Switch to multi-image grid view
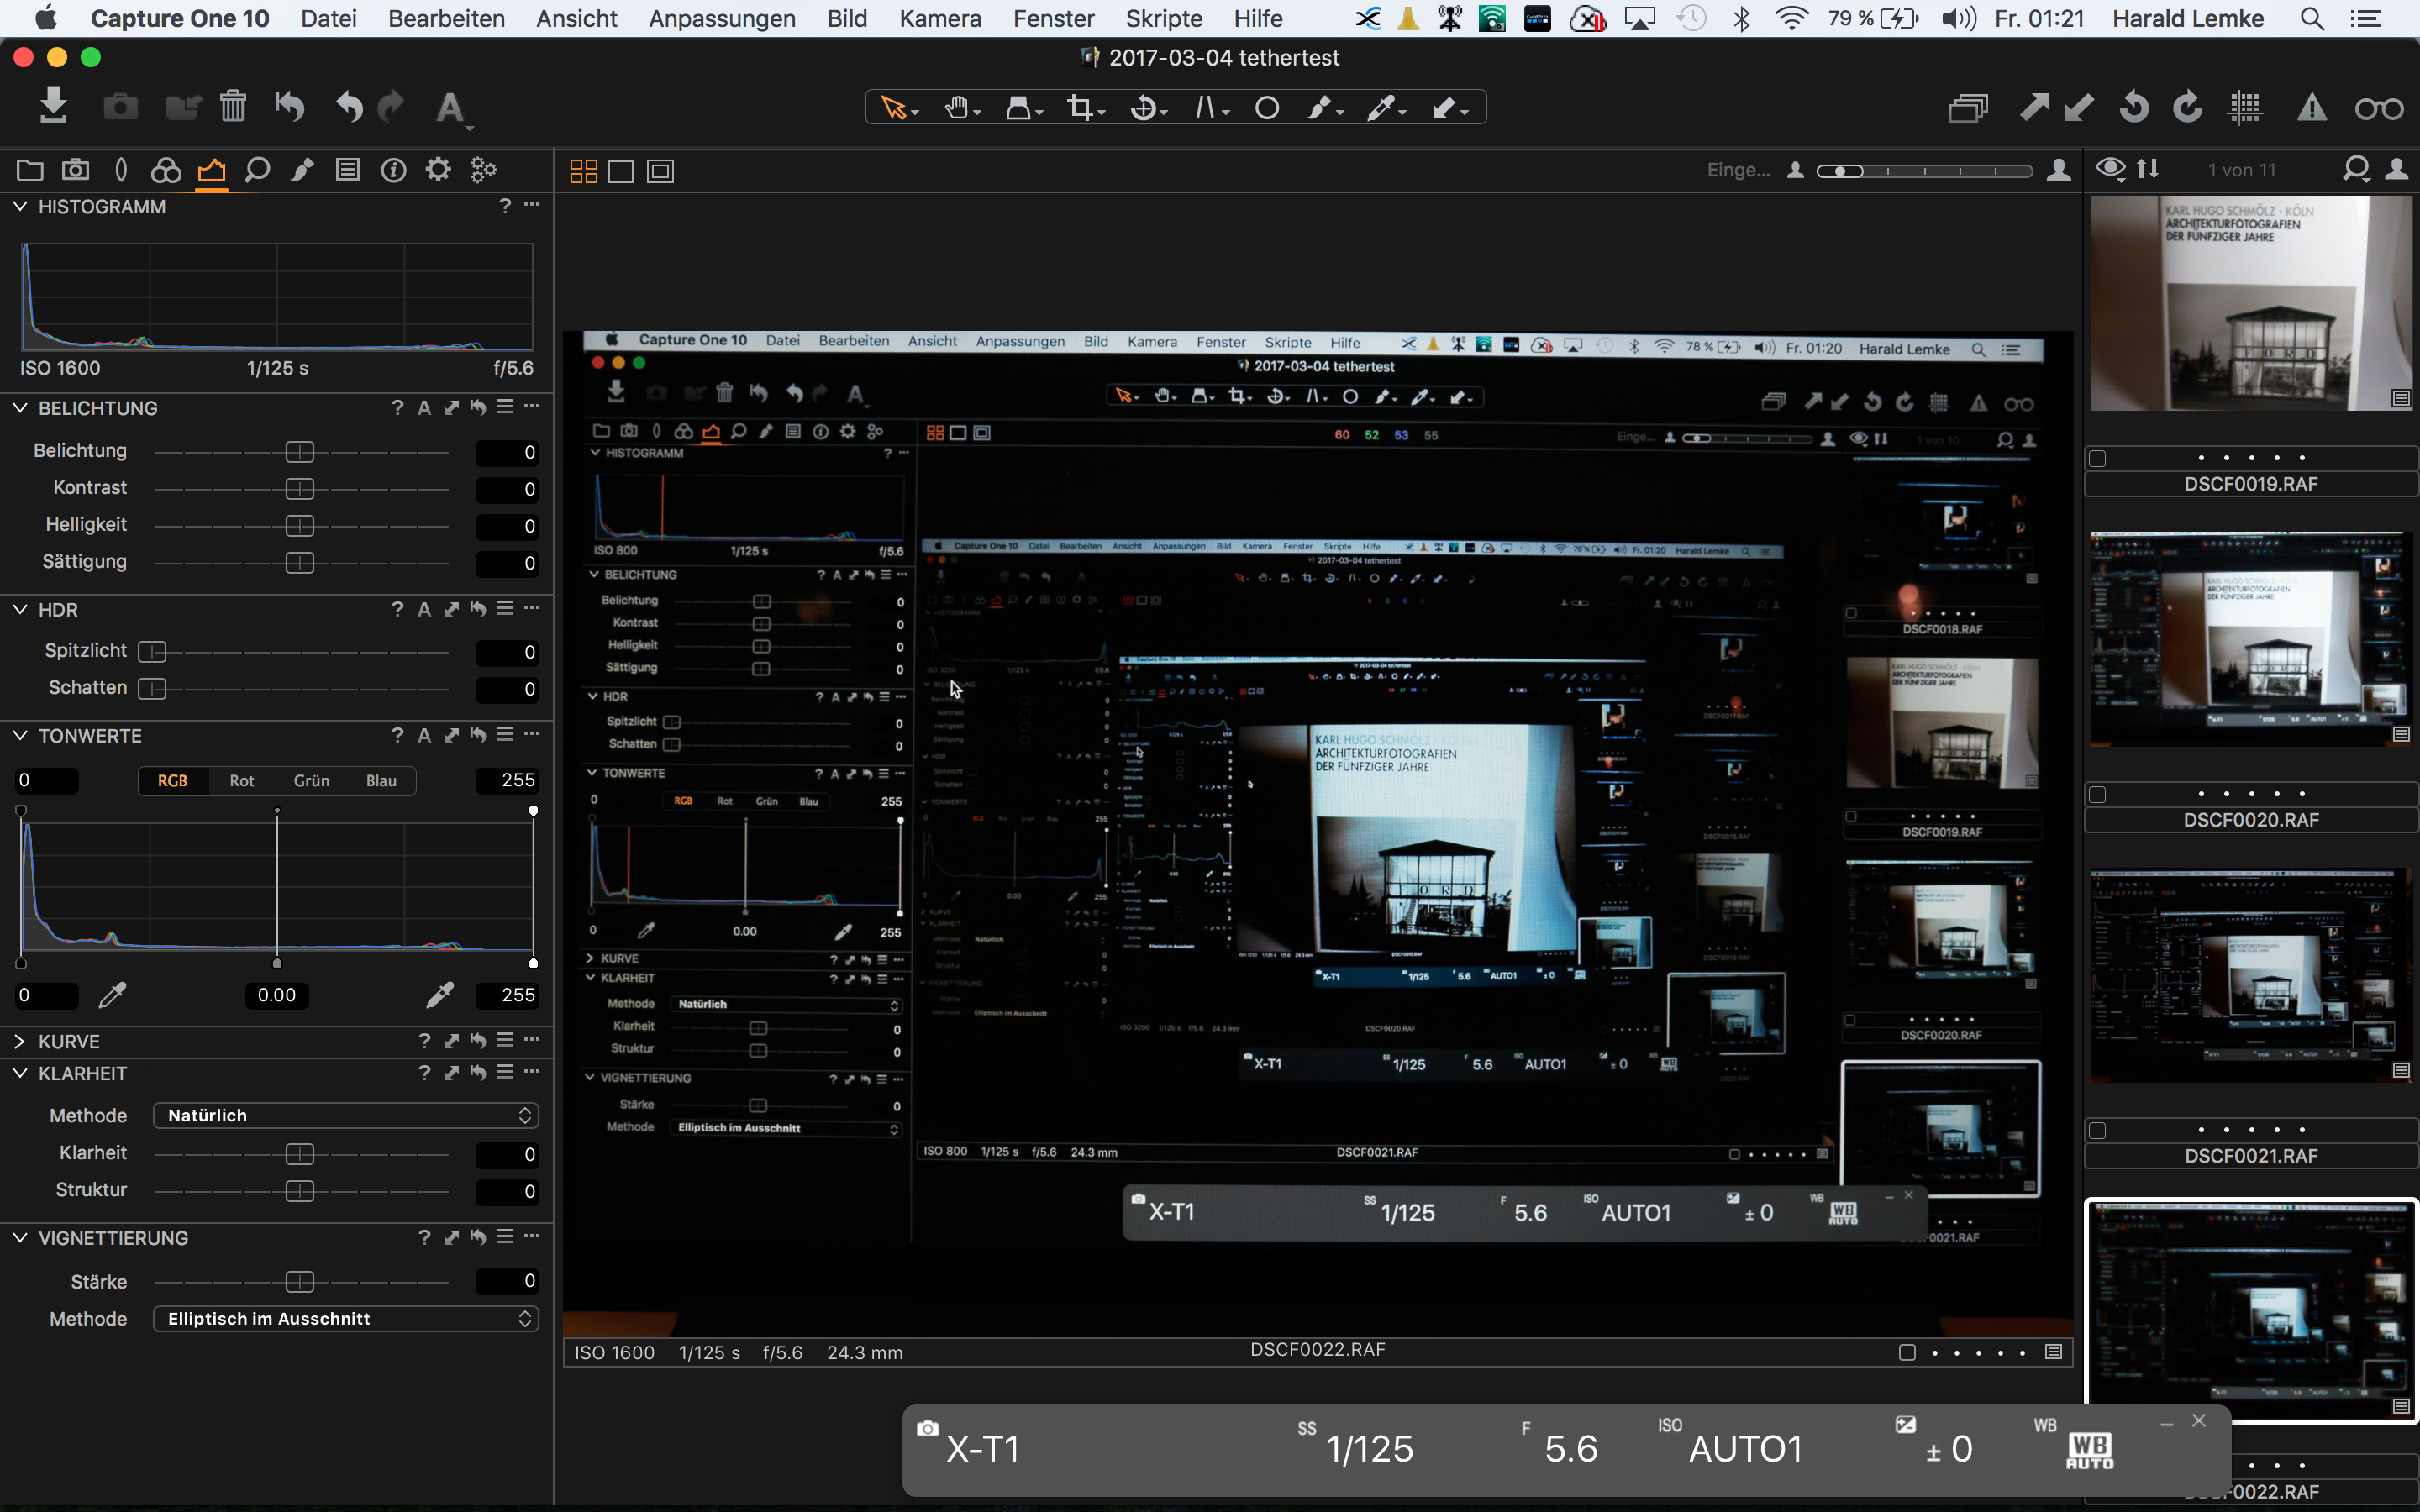2420x1512 pixels. click(x=583, y=171)
